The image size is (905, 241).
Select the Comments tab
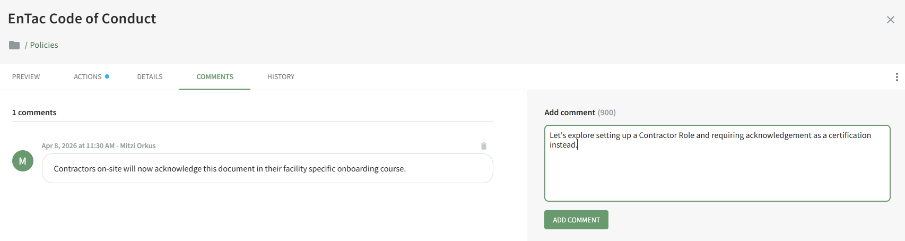(215, 77)
